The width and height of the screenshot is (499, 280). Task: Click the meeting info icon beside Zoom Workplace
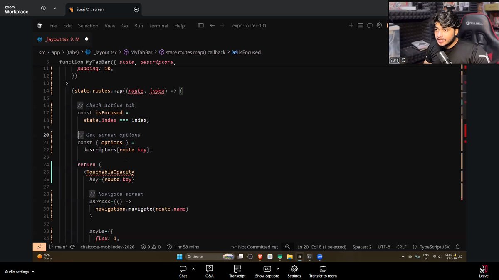pos(44,8)
